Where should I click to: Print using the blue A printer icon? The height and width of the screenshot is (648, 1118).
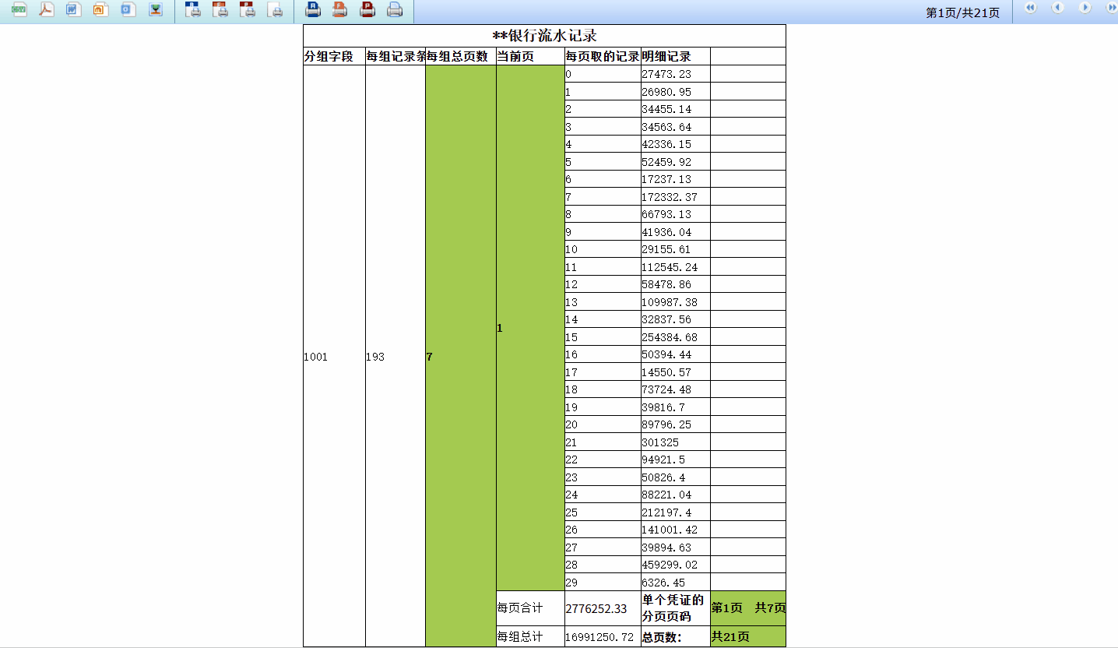[313, 10]
